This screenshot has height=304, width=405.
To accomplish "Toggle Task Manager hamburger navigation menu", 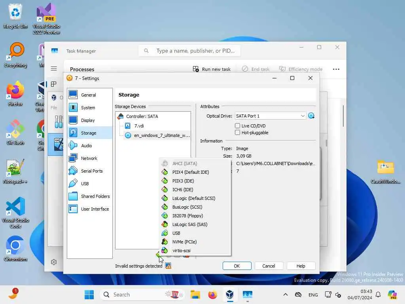I will click(x=54, y=68).
